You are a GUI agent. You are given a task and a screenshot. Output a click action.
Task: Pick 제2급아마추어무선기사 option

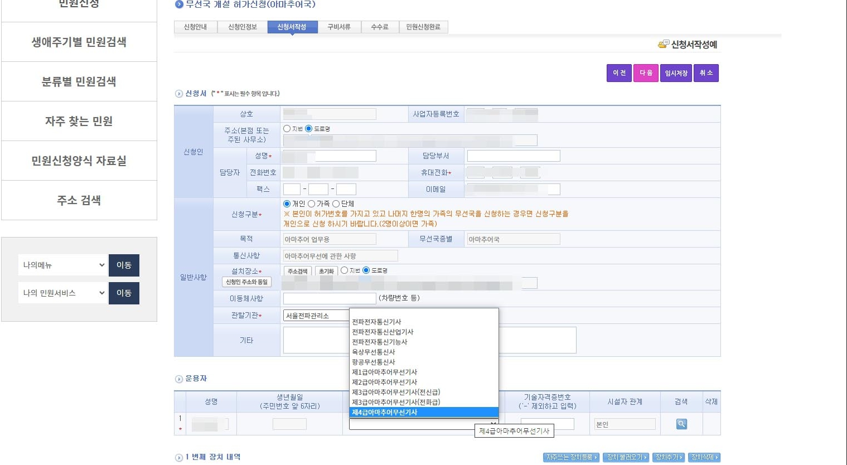coord(424,382)
